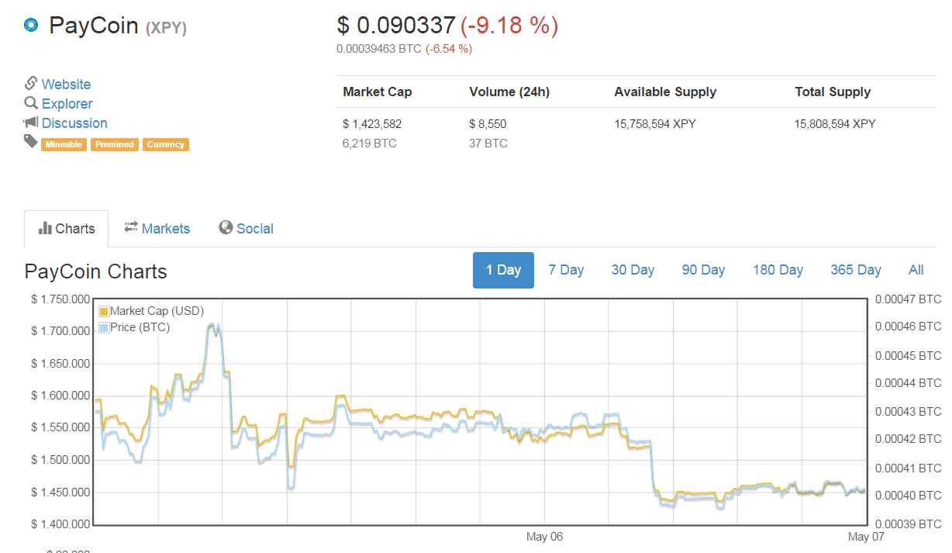Viewport: 952px width, 553px height.
Task: Click the Price (BTC) legend swatch
Action: [104, 328]
